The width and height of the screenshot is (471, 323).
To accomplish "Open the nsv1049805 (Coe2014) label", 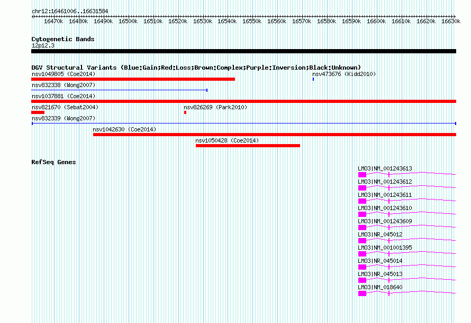I will coord(64,74).
